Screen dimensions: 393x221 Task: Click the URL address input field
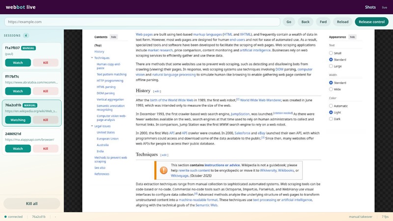(x=142, y=22)
